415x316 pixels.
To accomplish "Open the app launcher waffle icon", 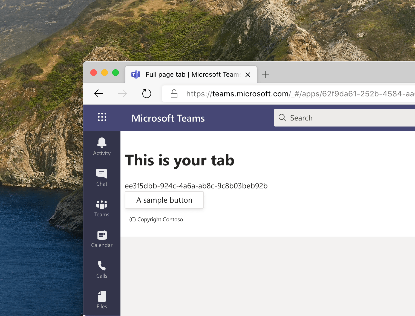I will coord(102,117).
